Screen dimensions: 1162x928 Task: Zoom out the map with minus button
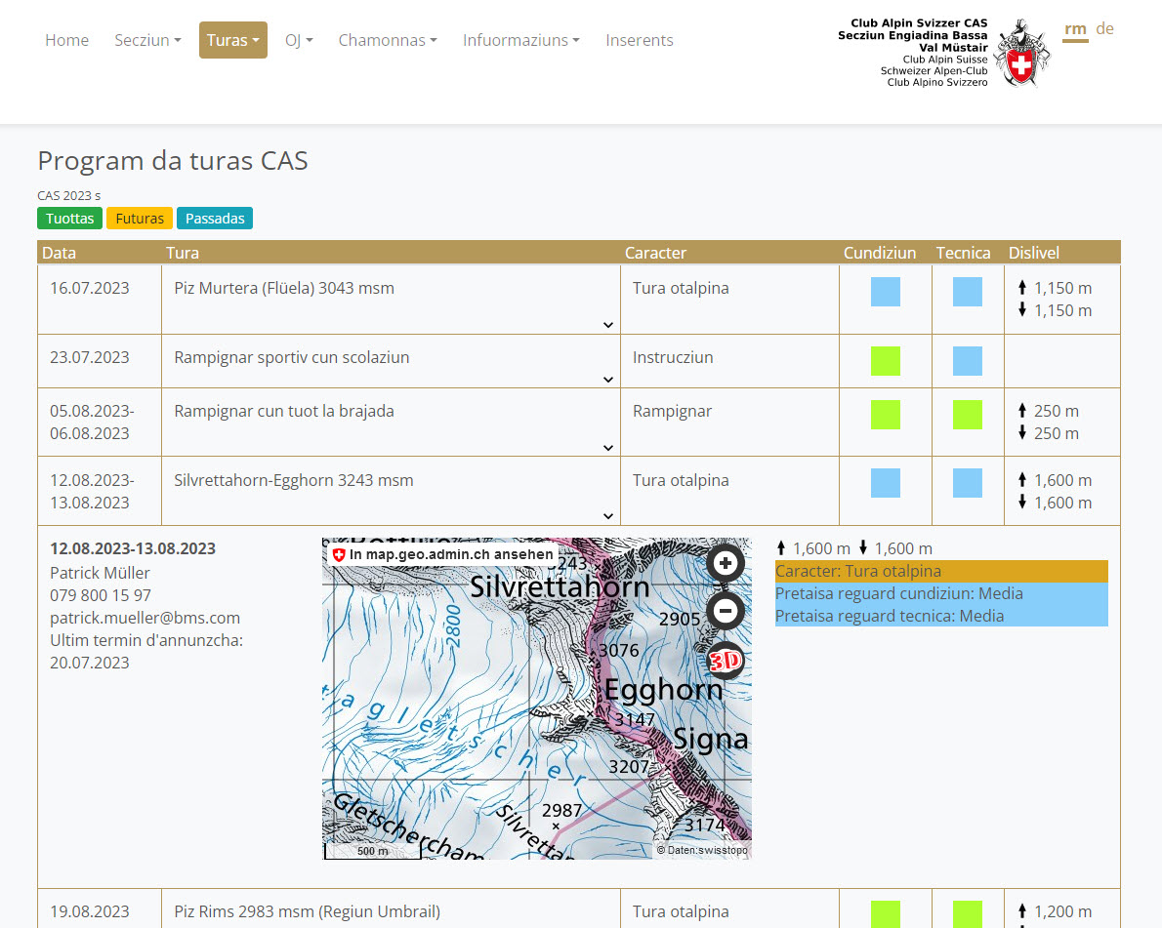pyautogui.click(x=725, y=612)
